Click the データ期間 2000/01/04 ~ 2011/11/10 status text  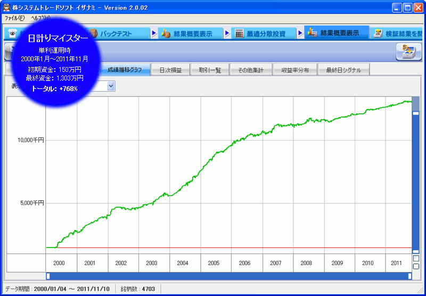[x=58, y=289]
